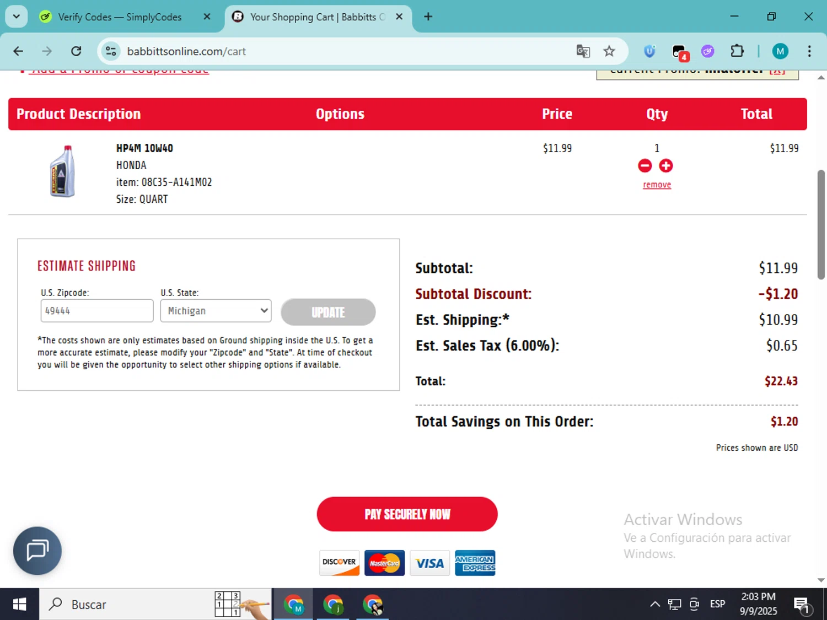827x620 pixels.
Task: Click the American Express logo
Action: tap(475, 563)
